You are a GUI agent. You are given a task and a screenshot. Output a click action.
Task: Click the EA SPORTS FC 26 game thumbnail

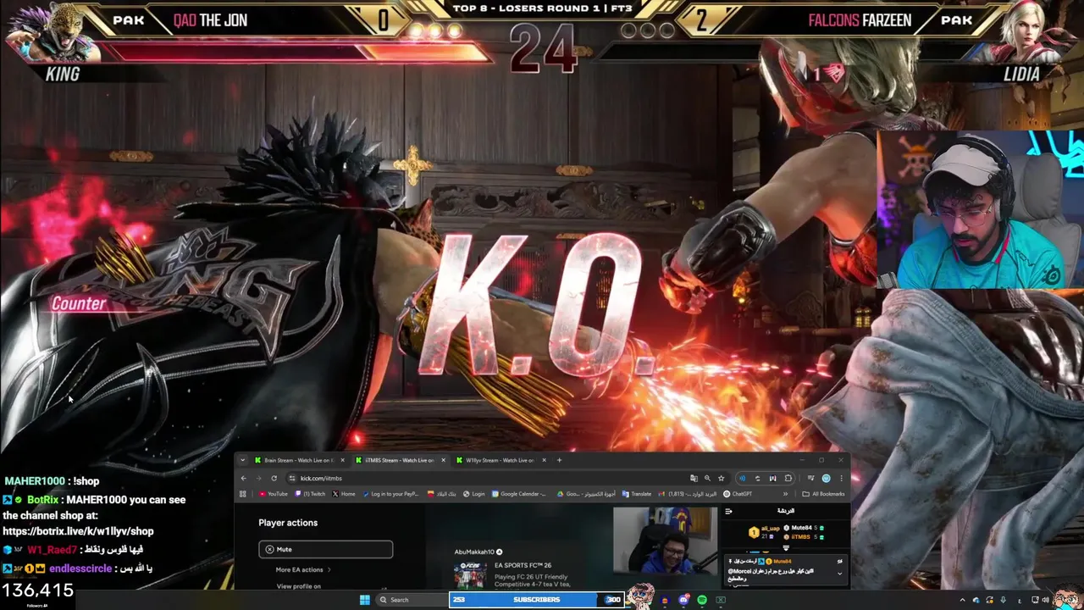[x=470, y=575]
